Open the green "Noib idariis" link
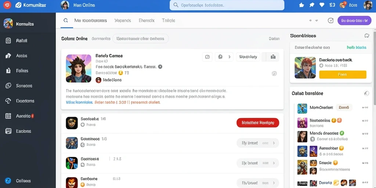This screenshot has width=376, height=188. tap(357, 47)
